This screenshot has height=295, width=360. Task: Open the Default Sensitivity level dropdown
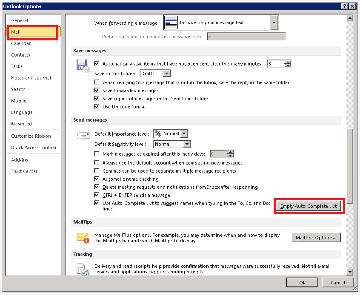coord(187,144)
